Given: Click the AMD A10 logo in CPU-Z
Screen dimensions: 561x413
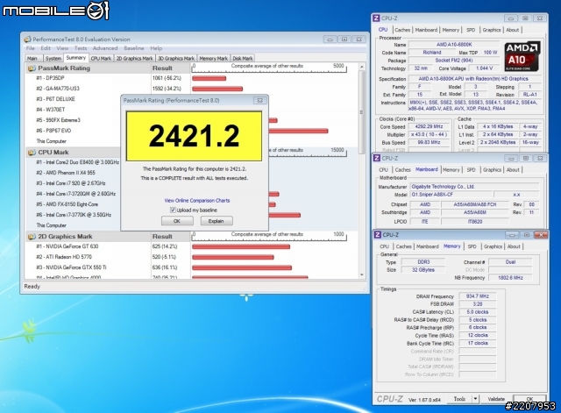Looking at the screenshot, I should point(522,56).
